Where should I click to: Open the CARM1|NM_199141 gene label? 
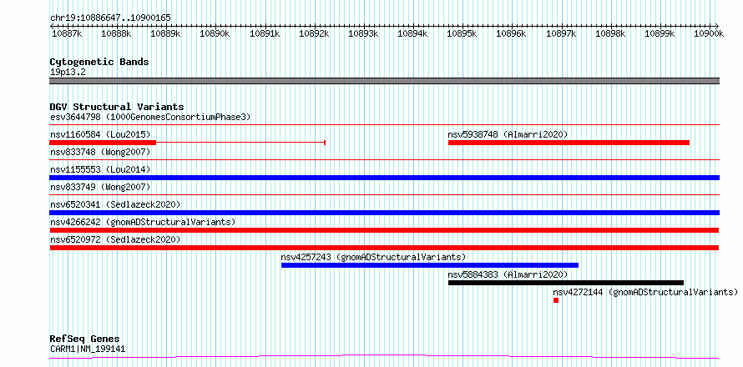pyautogui.click(x=88, y=349)
